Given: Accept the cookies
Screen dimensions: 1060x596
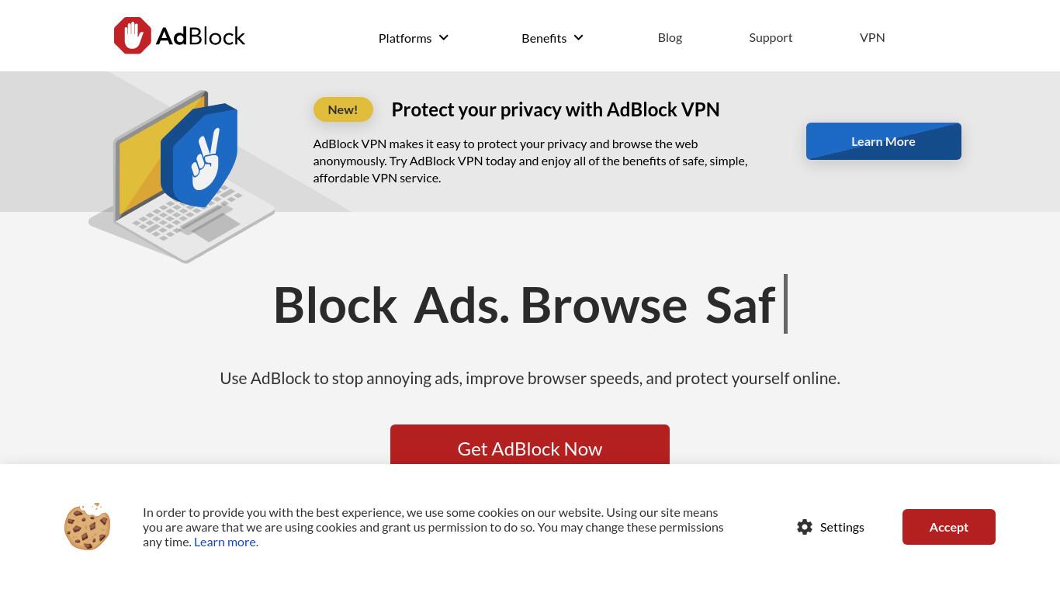Looking at the screenshot, I should click(x=949, y=527).
